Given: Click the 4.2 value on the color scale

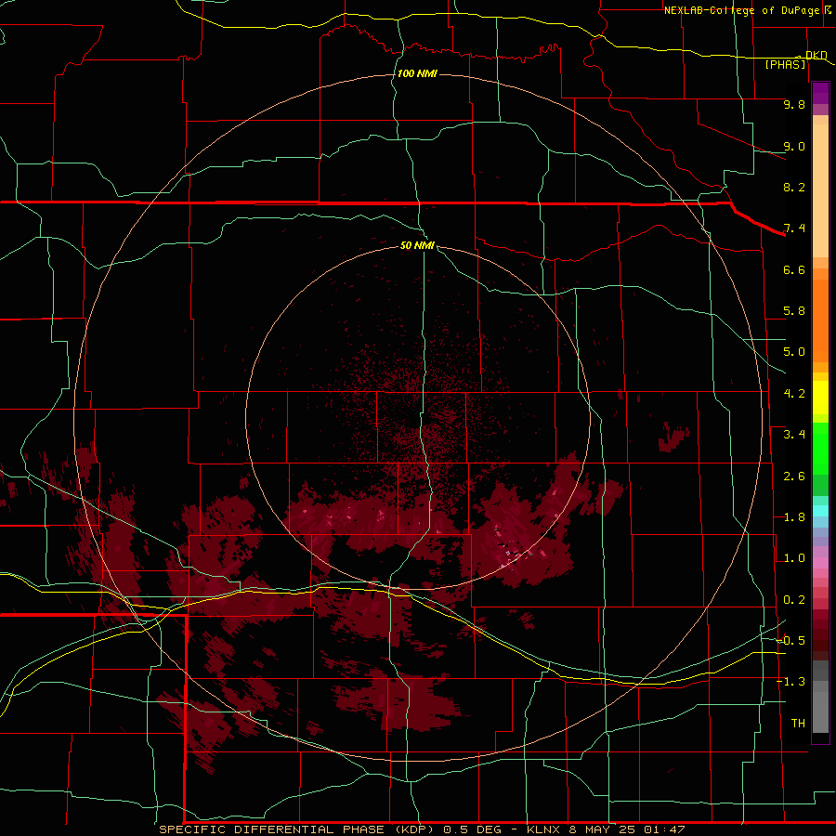Looking at the screenshot, I should [794, 394].
